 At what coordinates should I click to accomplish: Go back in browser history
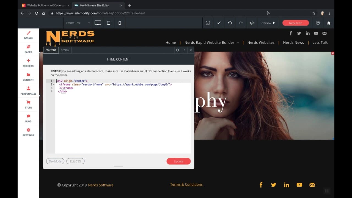point(23,13)
